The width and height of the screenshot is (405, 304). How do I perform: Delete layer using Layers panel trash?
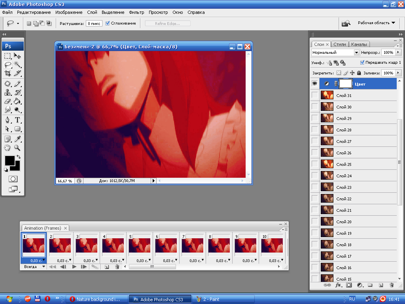(392, 285)
